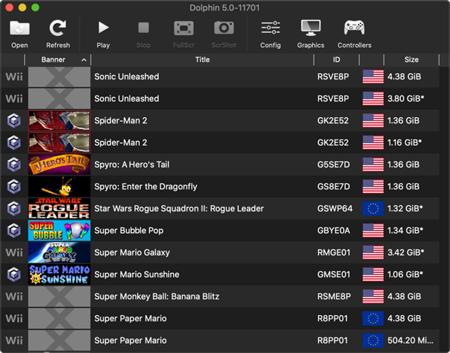The image size is (450, 353).
Task: Click the 1.32 GiB* size value
Action: (x=405, y=208)
